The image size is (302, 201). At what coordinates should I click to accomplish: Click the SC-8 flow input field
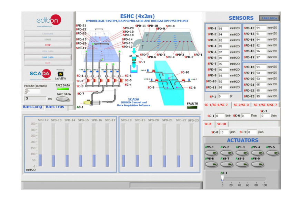[223, 131]
